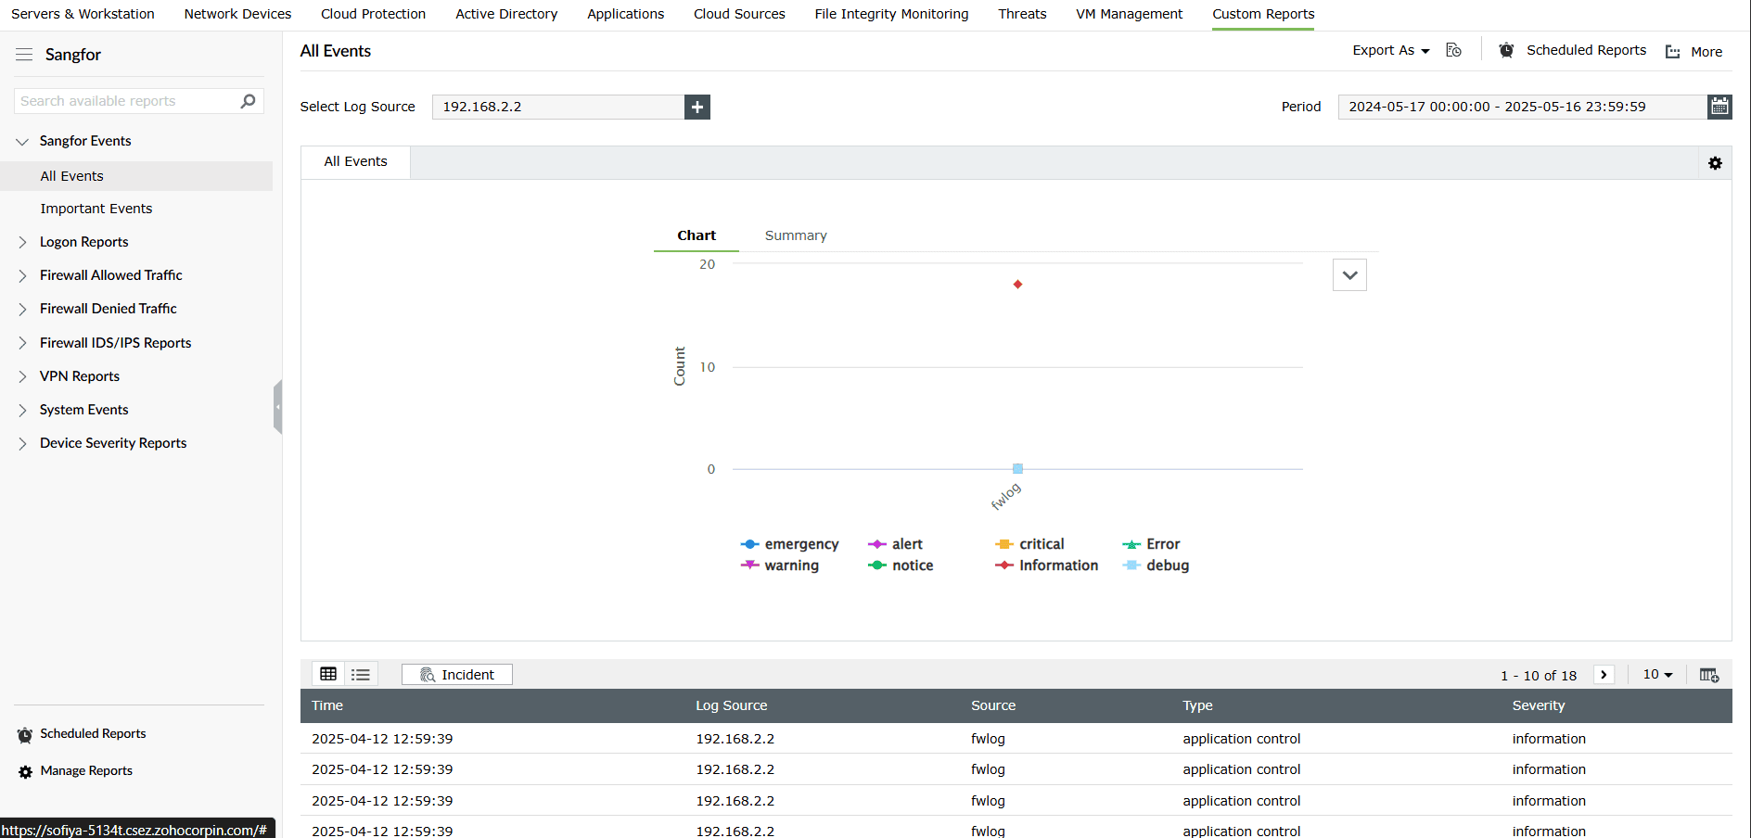This screenshot has width=1751, height=838.
Task: Click the red Information data point
Action: click(1017, 285)
